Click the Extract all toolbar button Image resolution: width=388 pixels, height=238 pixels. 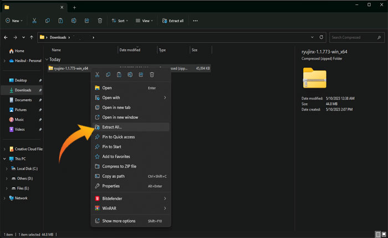(173, 20)
